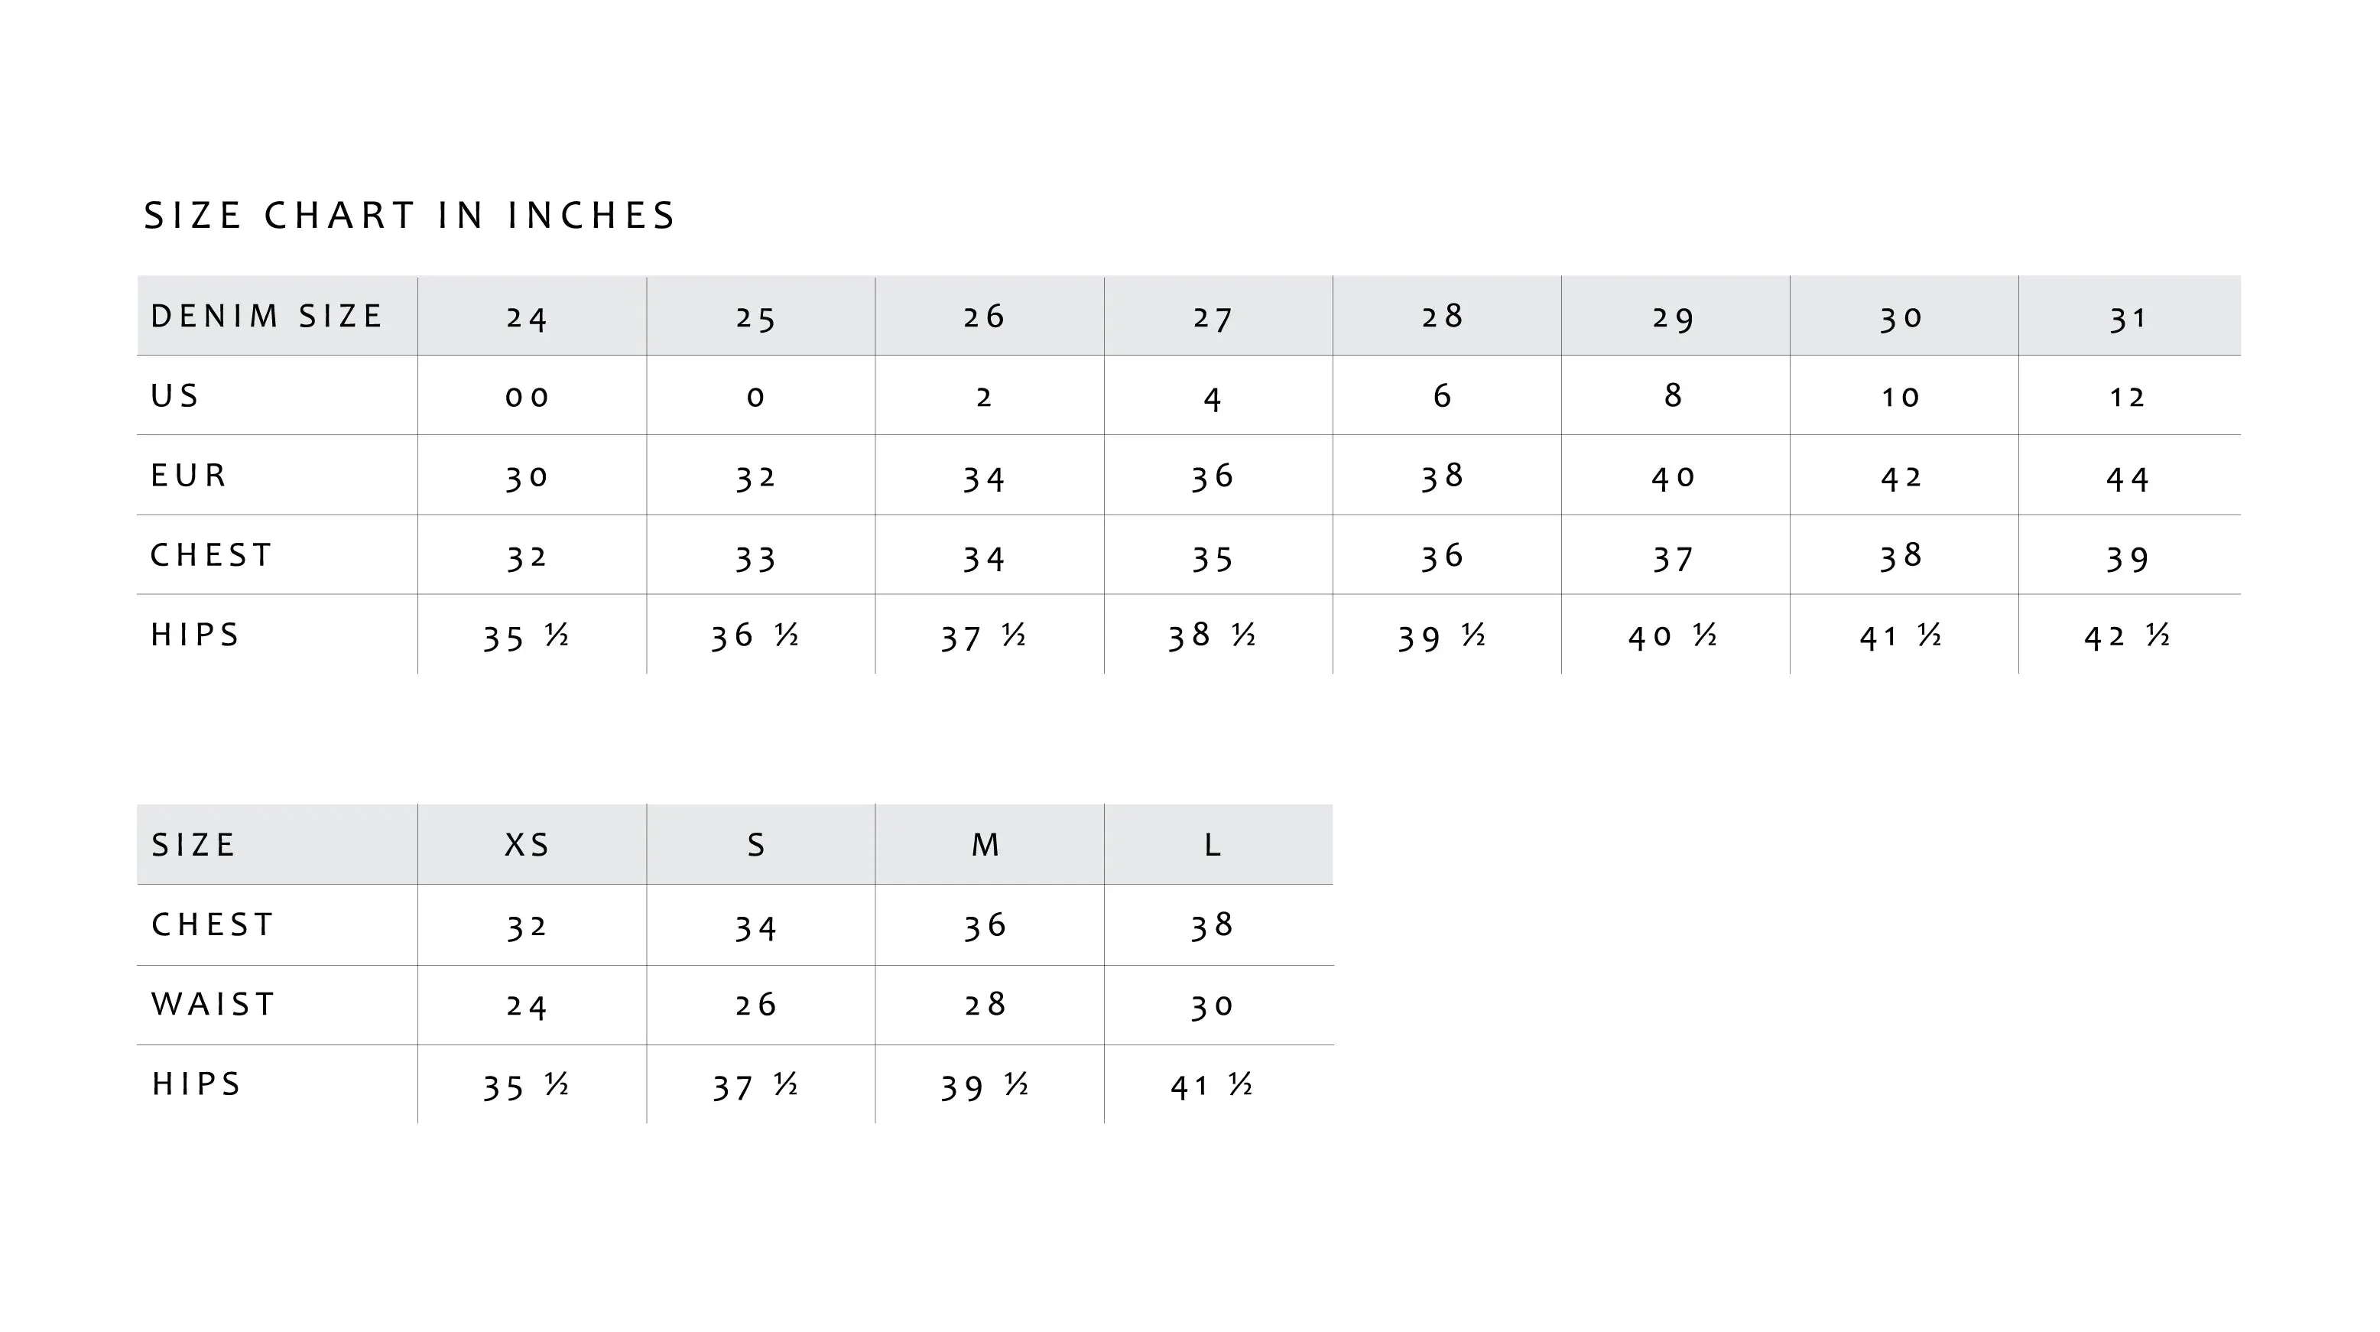Click the EUR row label
2380x1332 pixels.
point(189,475)
